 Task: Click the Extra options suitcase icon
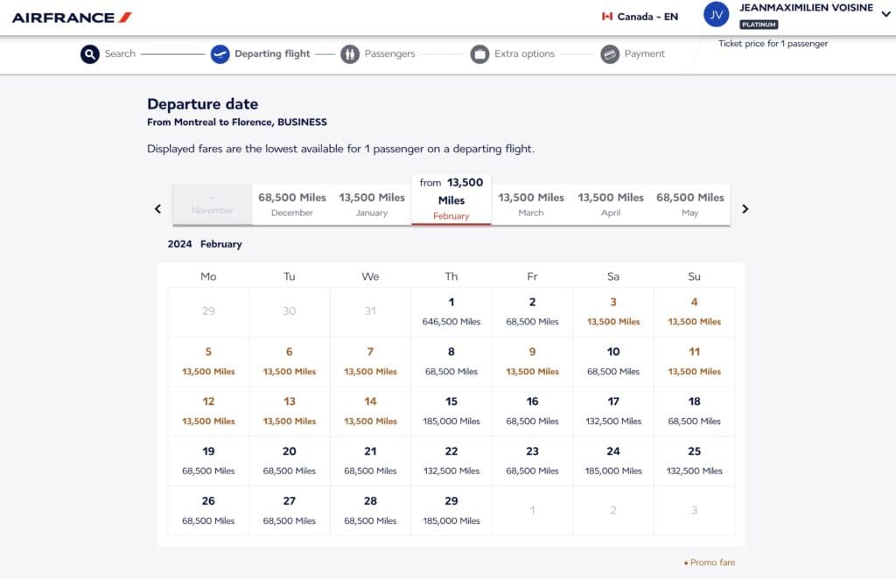(x=479, y=54)
